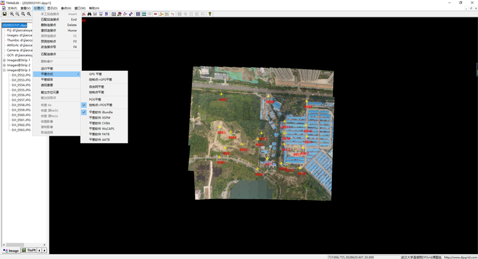Choose 平差软件 CVBA option
The height and width of the screenshot is (259, 478).
click(x=104, y=123)
